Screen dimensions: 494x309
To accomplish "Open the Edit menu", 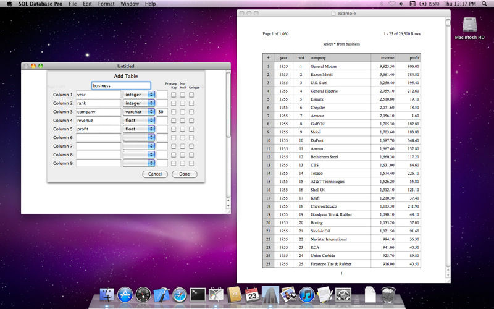I will 87,4.
